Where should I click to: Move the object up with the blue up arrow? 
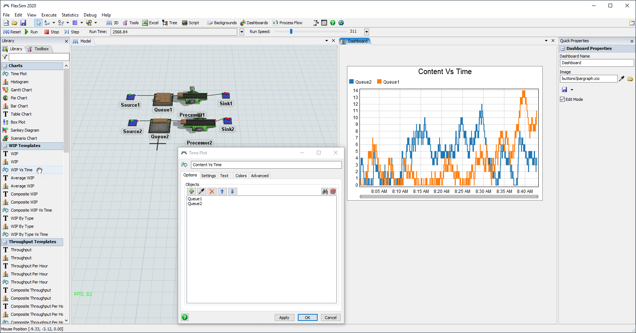click(222, 191)
